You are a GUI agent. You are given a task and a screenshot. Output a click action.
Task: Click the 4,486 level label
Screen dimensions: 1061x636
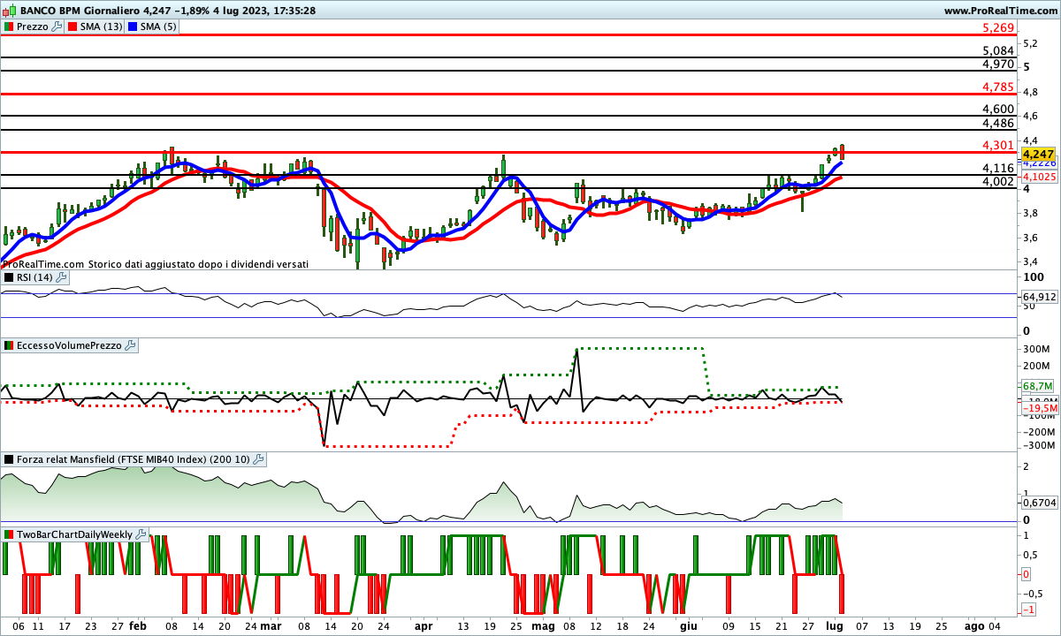pos(998,123)
